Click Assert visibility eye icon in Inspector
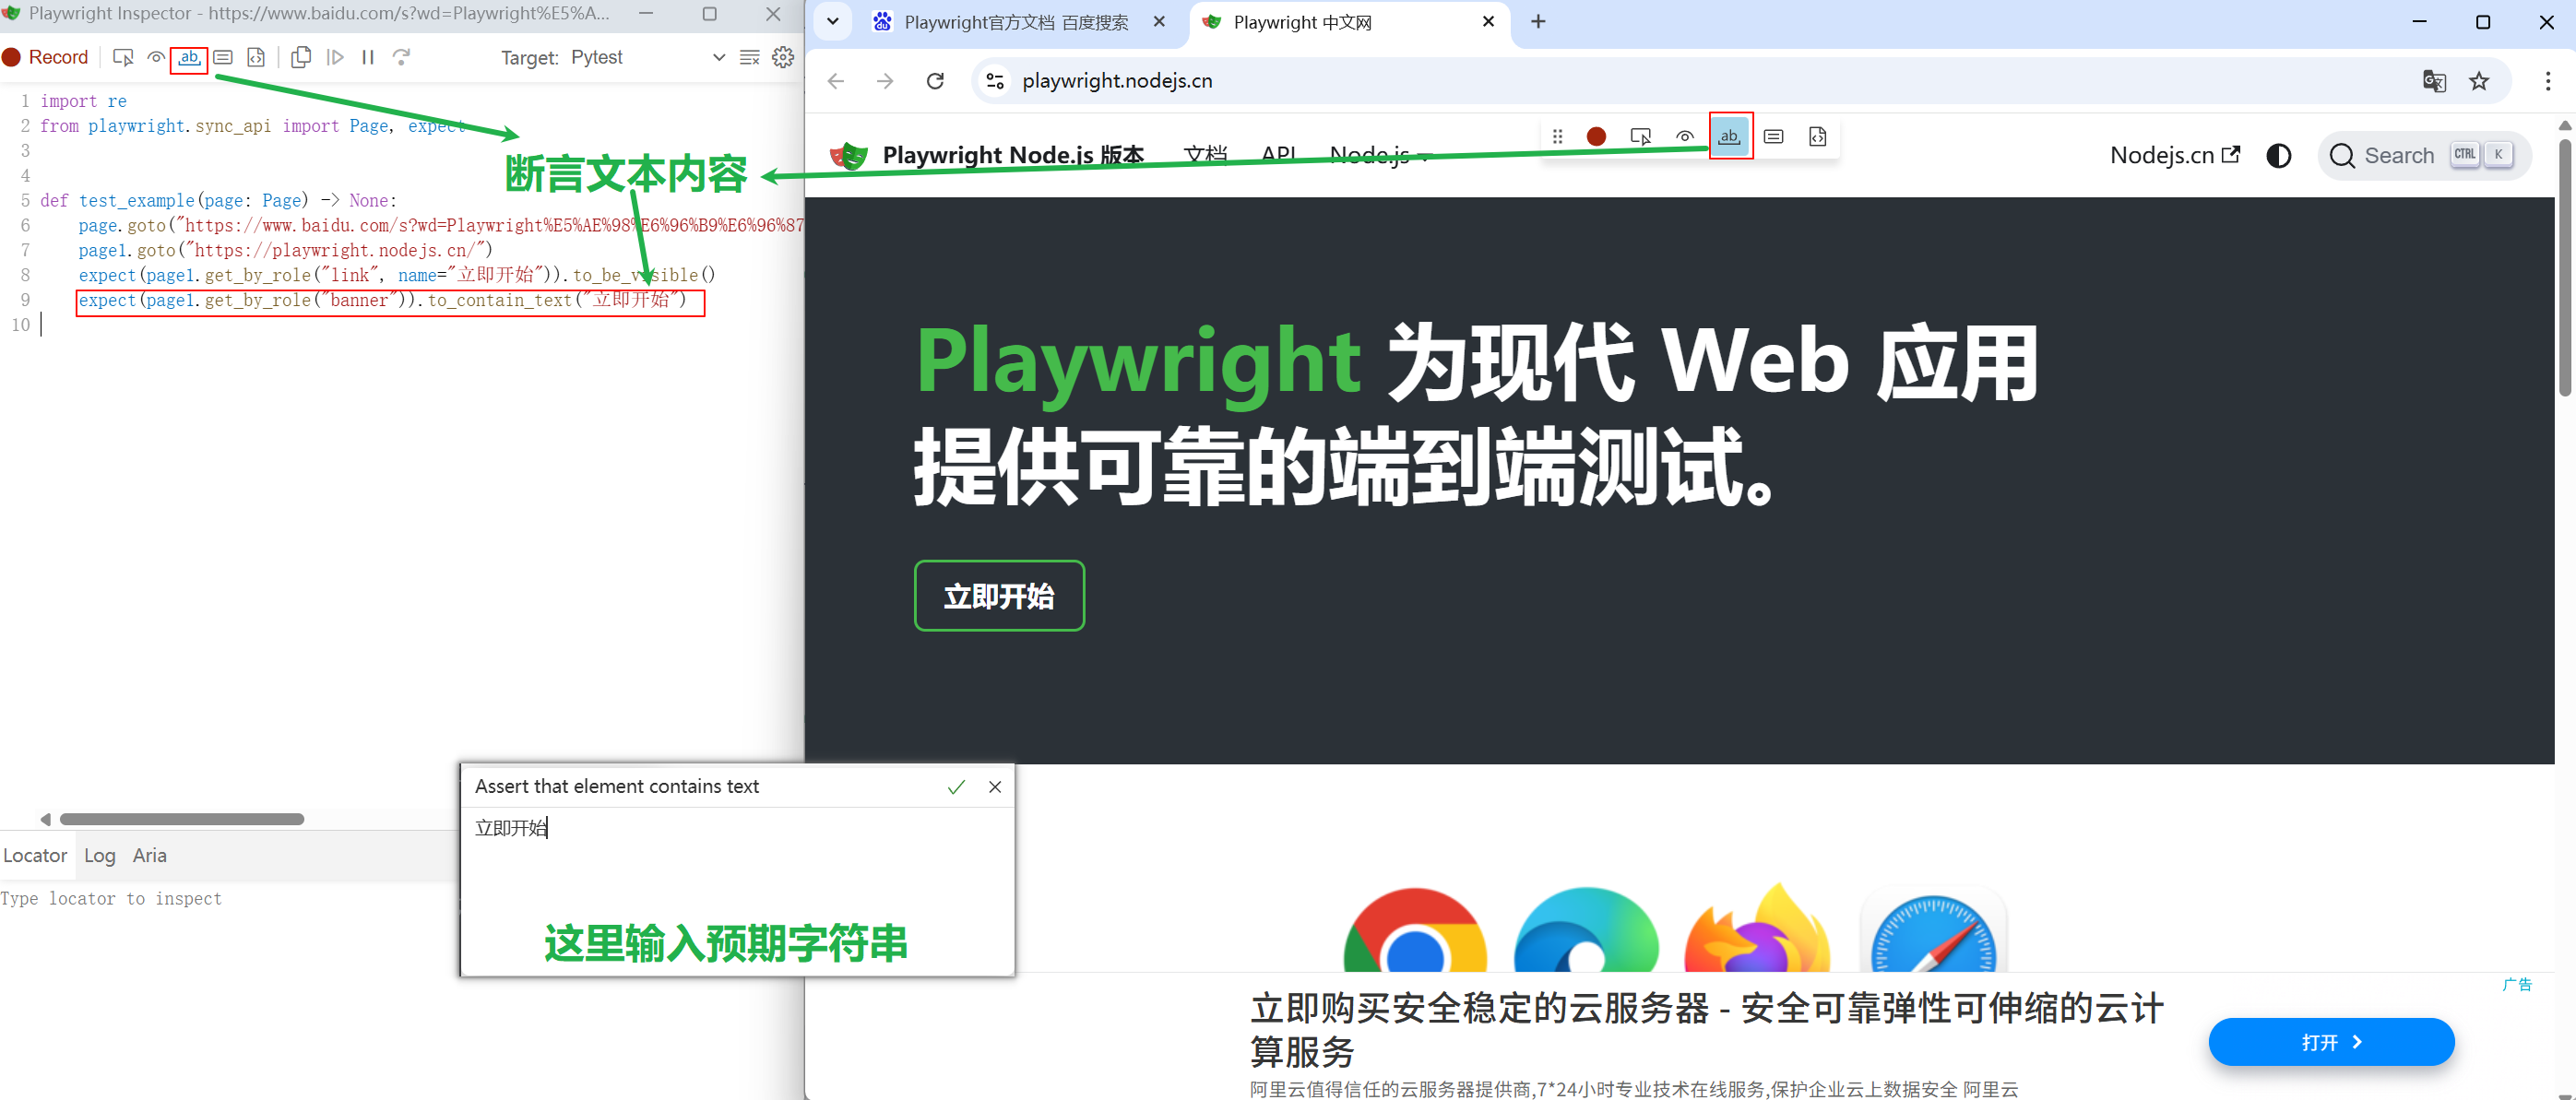The image size is (2576, 1100). [x=156, y=57]
